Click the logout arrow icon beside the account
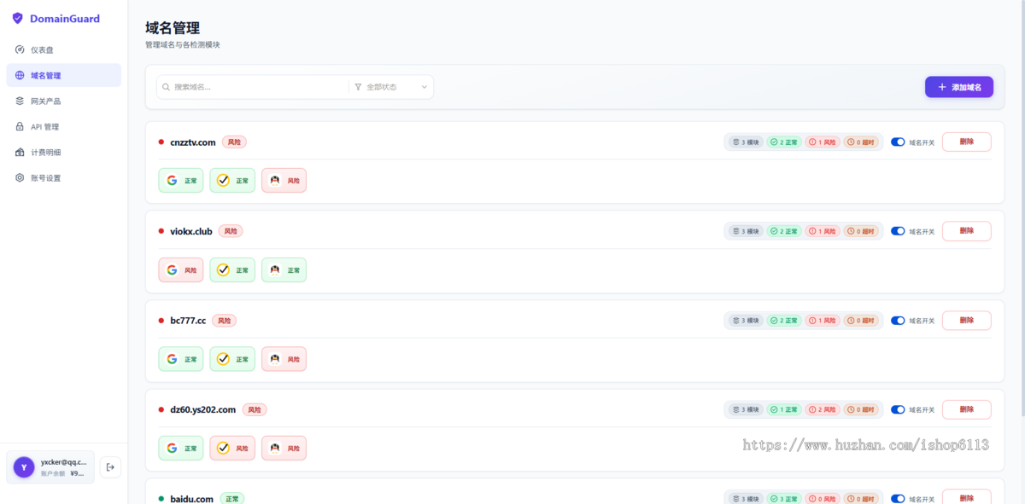 point(110,466)
